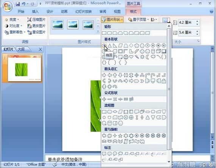
Task: Undo the last action
Action: [24, 4]
